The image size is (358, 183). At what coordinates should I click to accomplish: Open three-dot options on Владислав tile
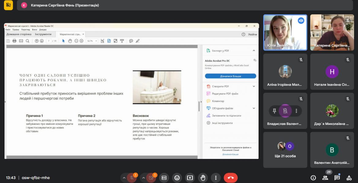tap(296, 111)
